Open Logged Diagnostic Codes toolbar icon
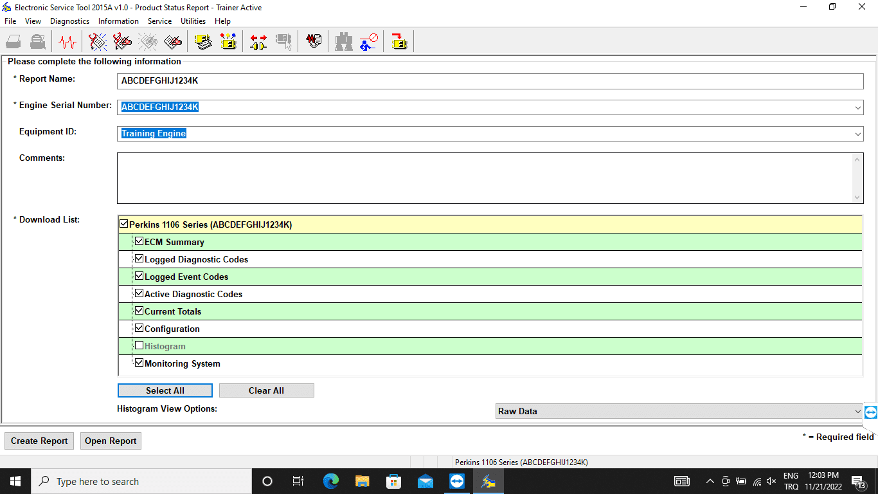 pyautogui.click(x=123, y=42)
